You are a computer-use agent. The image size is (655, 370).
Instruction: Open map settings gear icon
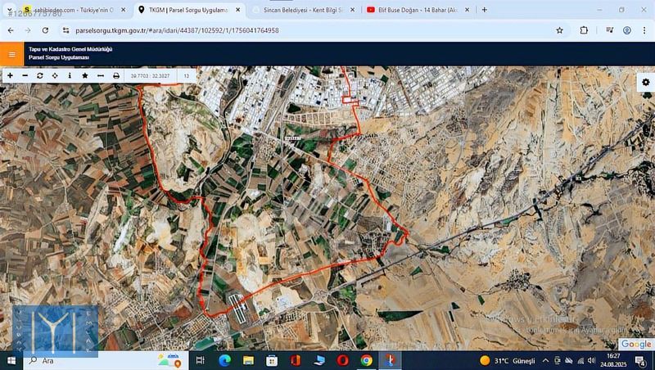(645, 83)
